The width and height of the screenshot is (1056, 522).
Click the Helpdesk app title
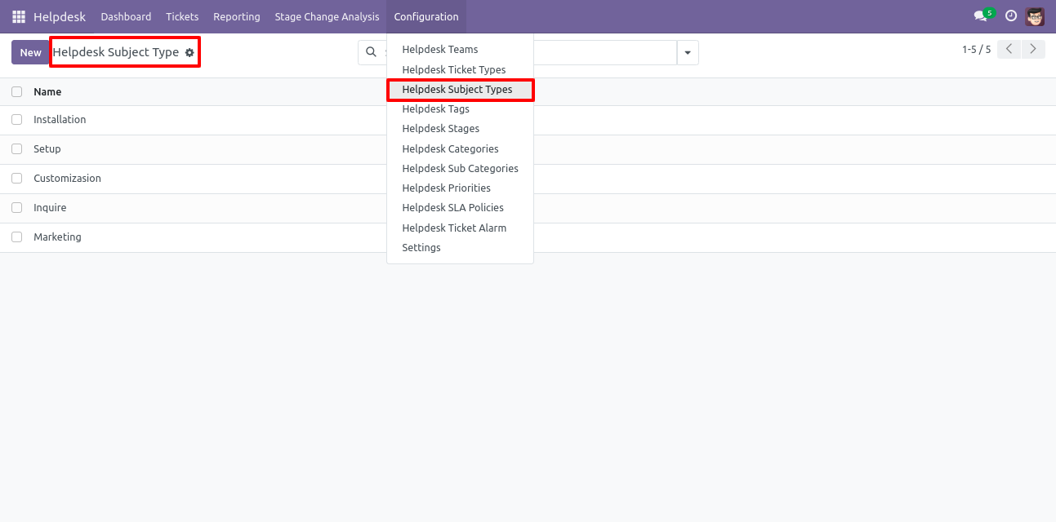pyautogui.click(x=60, y=16)
